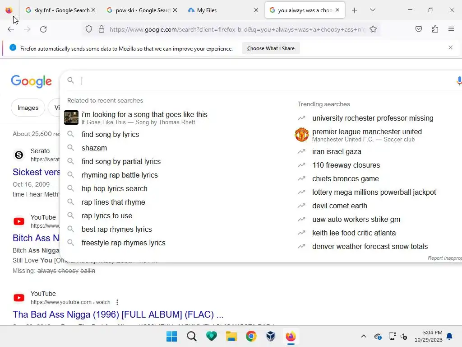The height and width of the screenshot is (347, 462).
Task: Pick lottery mega millions powerball jackpot
Action: click(374, 192)
